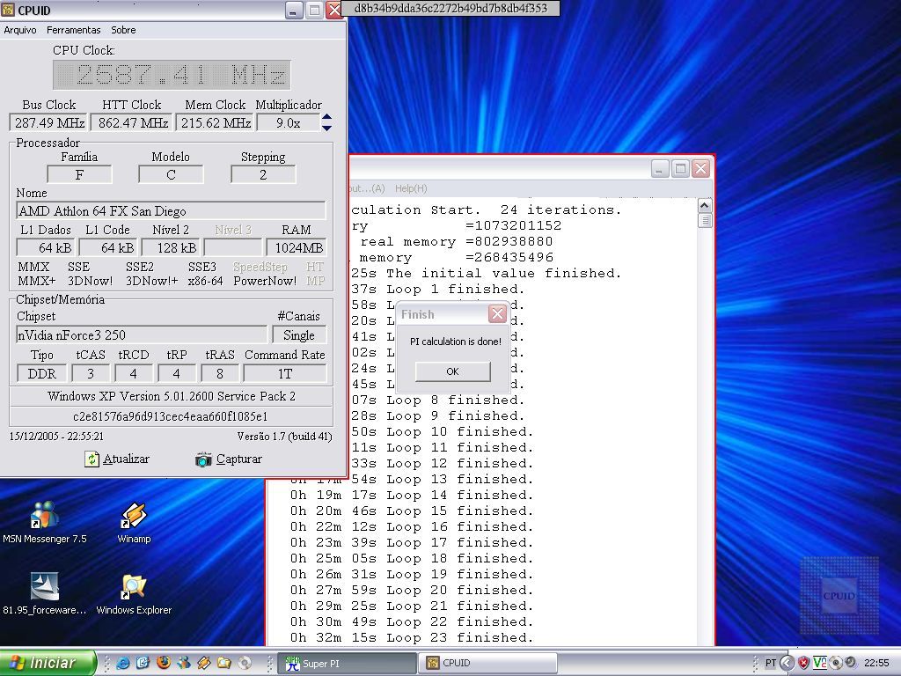Click the 'PI calculation is done!' message
The width and height of the screenshot is (901, 676).
point(456,342)
